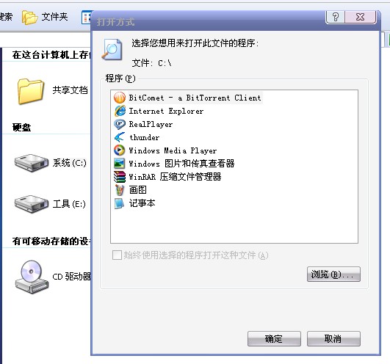Select the BitComet program icon
The height and width of the screenshot is (364, 390).
(120, 98)
